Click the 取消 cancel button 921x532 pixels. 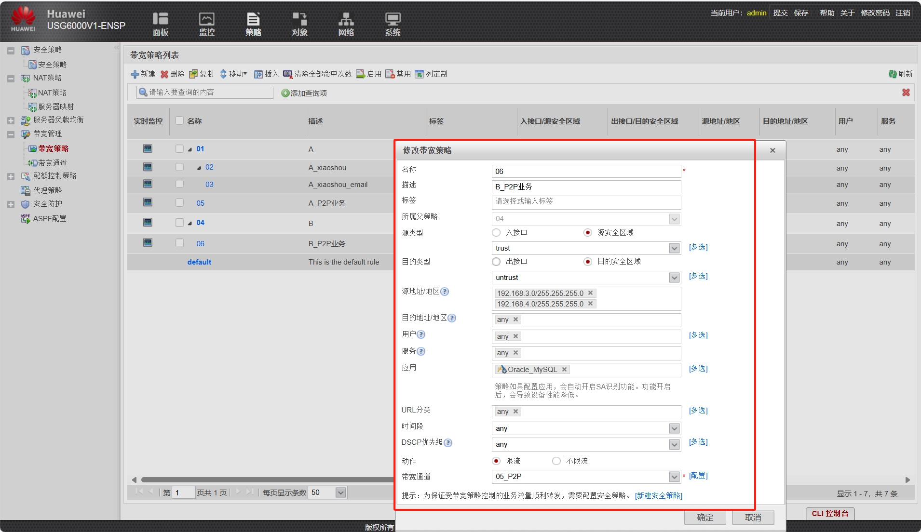click(753, 517)
